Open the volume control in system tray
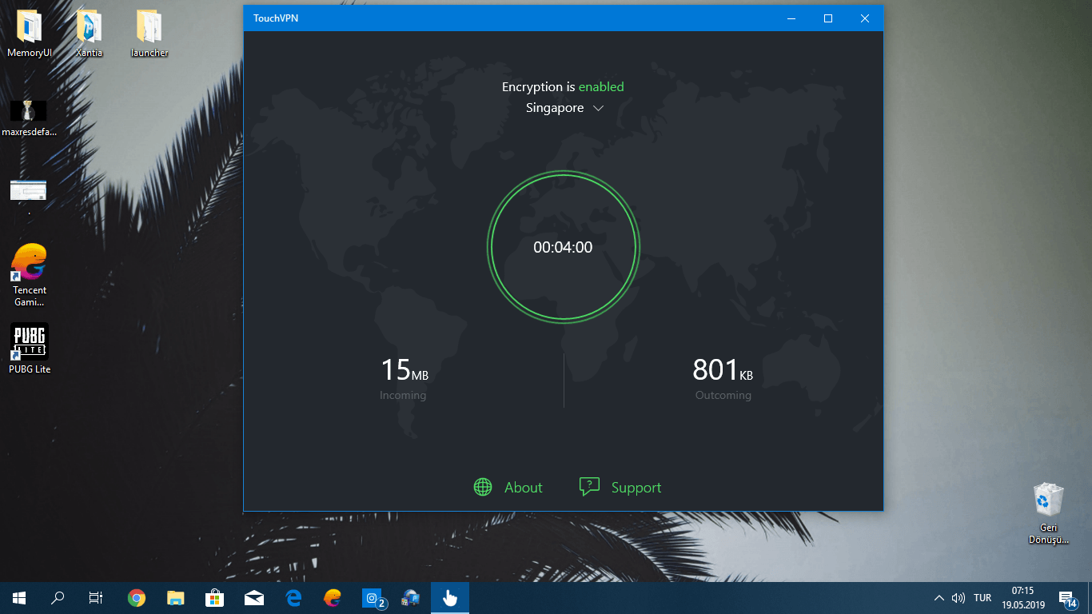 click(x=958, y=598)
